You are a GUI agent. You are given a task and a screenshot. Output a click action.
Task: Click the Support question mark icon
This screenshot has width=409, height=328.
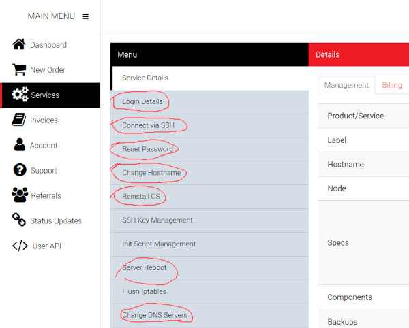[20, 169]
